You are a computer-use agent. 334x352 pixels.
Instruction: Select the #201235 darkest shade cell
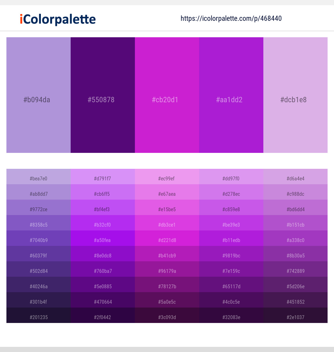[39, 315]
